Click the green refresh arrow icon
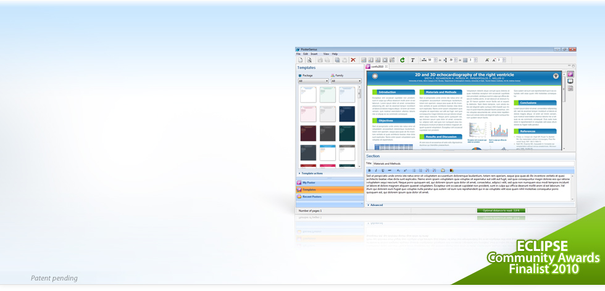The width and height of the screenshot is (605, 291). [403, 60]
